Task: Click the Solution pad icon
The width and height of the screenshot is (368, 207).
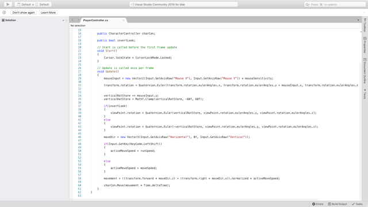Action: [3, 20]
